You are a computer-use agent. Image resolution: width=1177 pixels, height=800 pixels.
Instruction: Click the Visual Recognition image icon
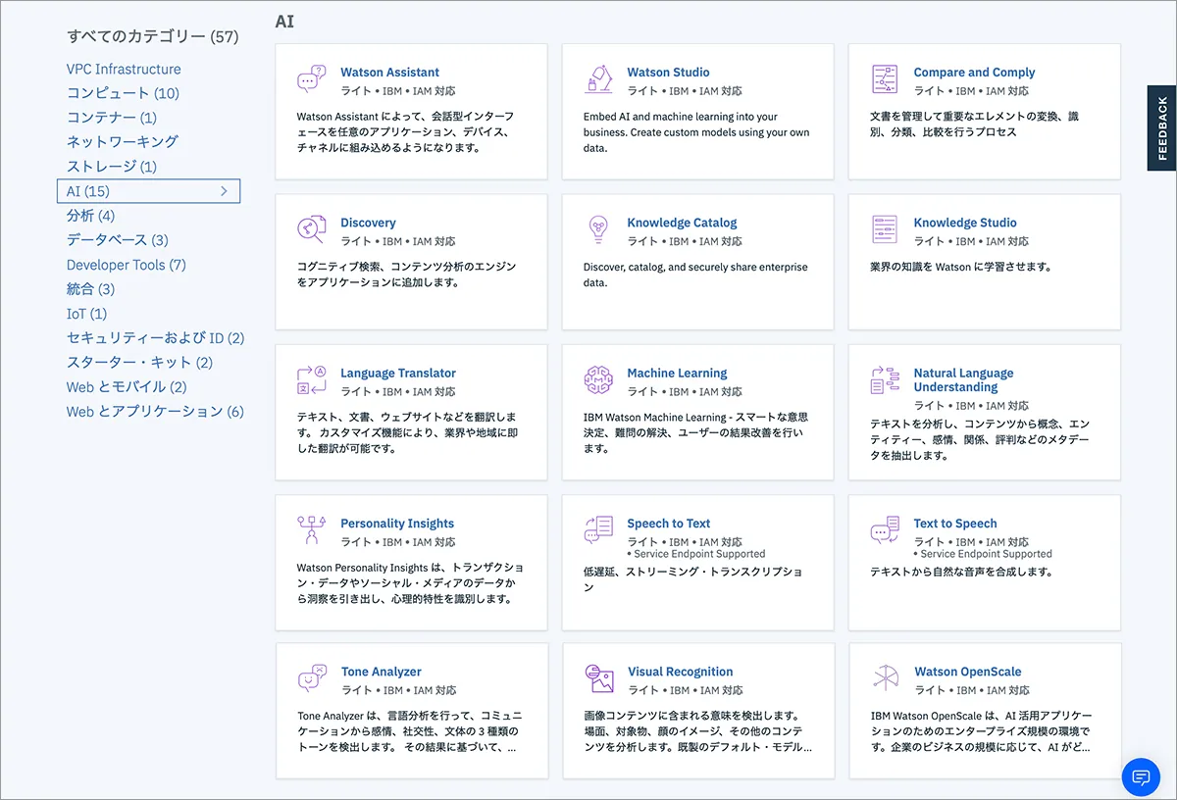pyautogui.click(x=597, y=678)
